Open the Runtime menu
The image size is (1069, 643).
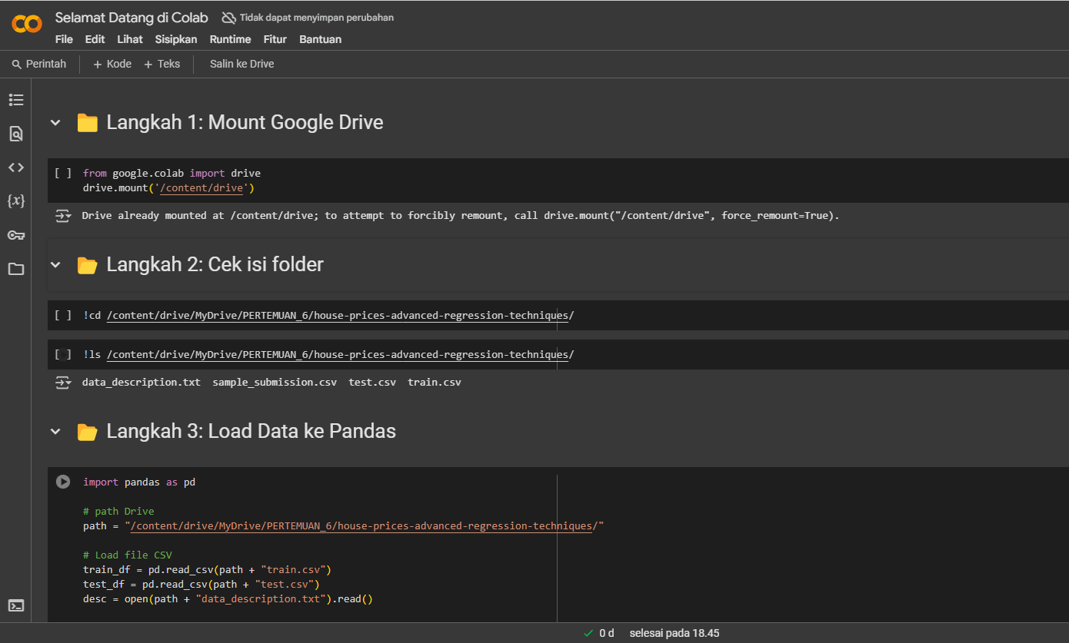point(230,39)
